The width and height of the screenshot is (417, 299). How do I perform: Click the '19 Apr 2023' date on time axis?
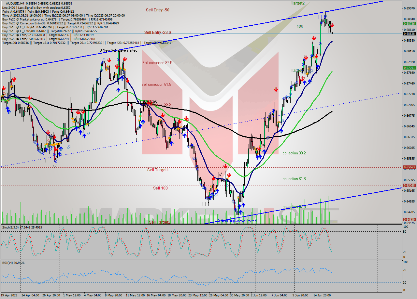[x=9, y=295]
